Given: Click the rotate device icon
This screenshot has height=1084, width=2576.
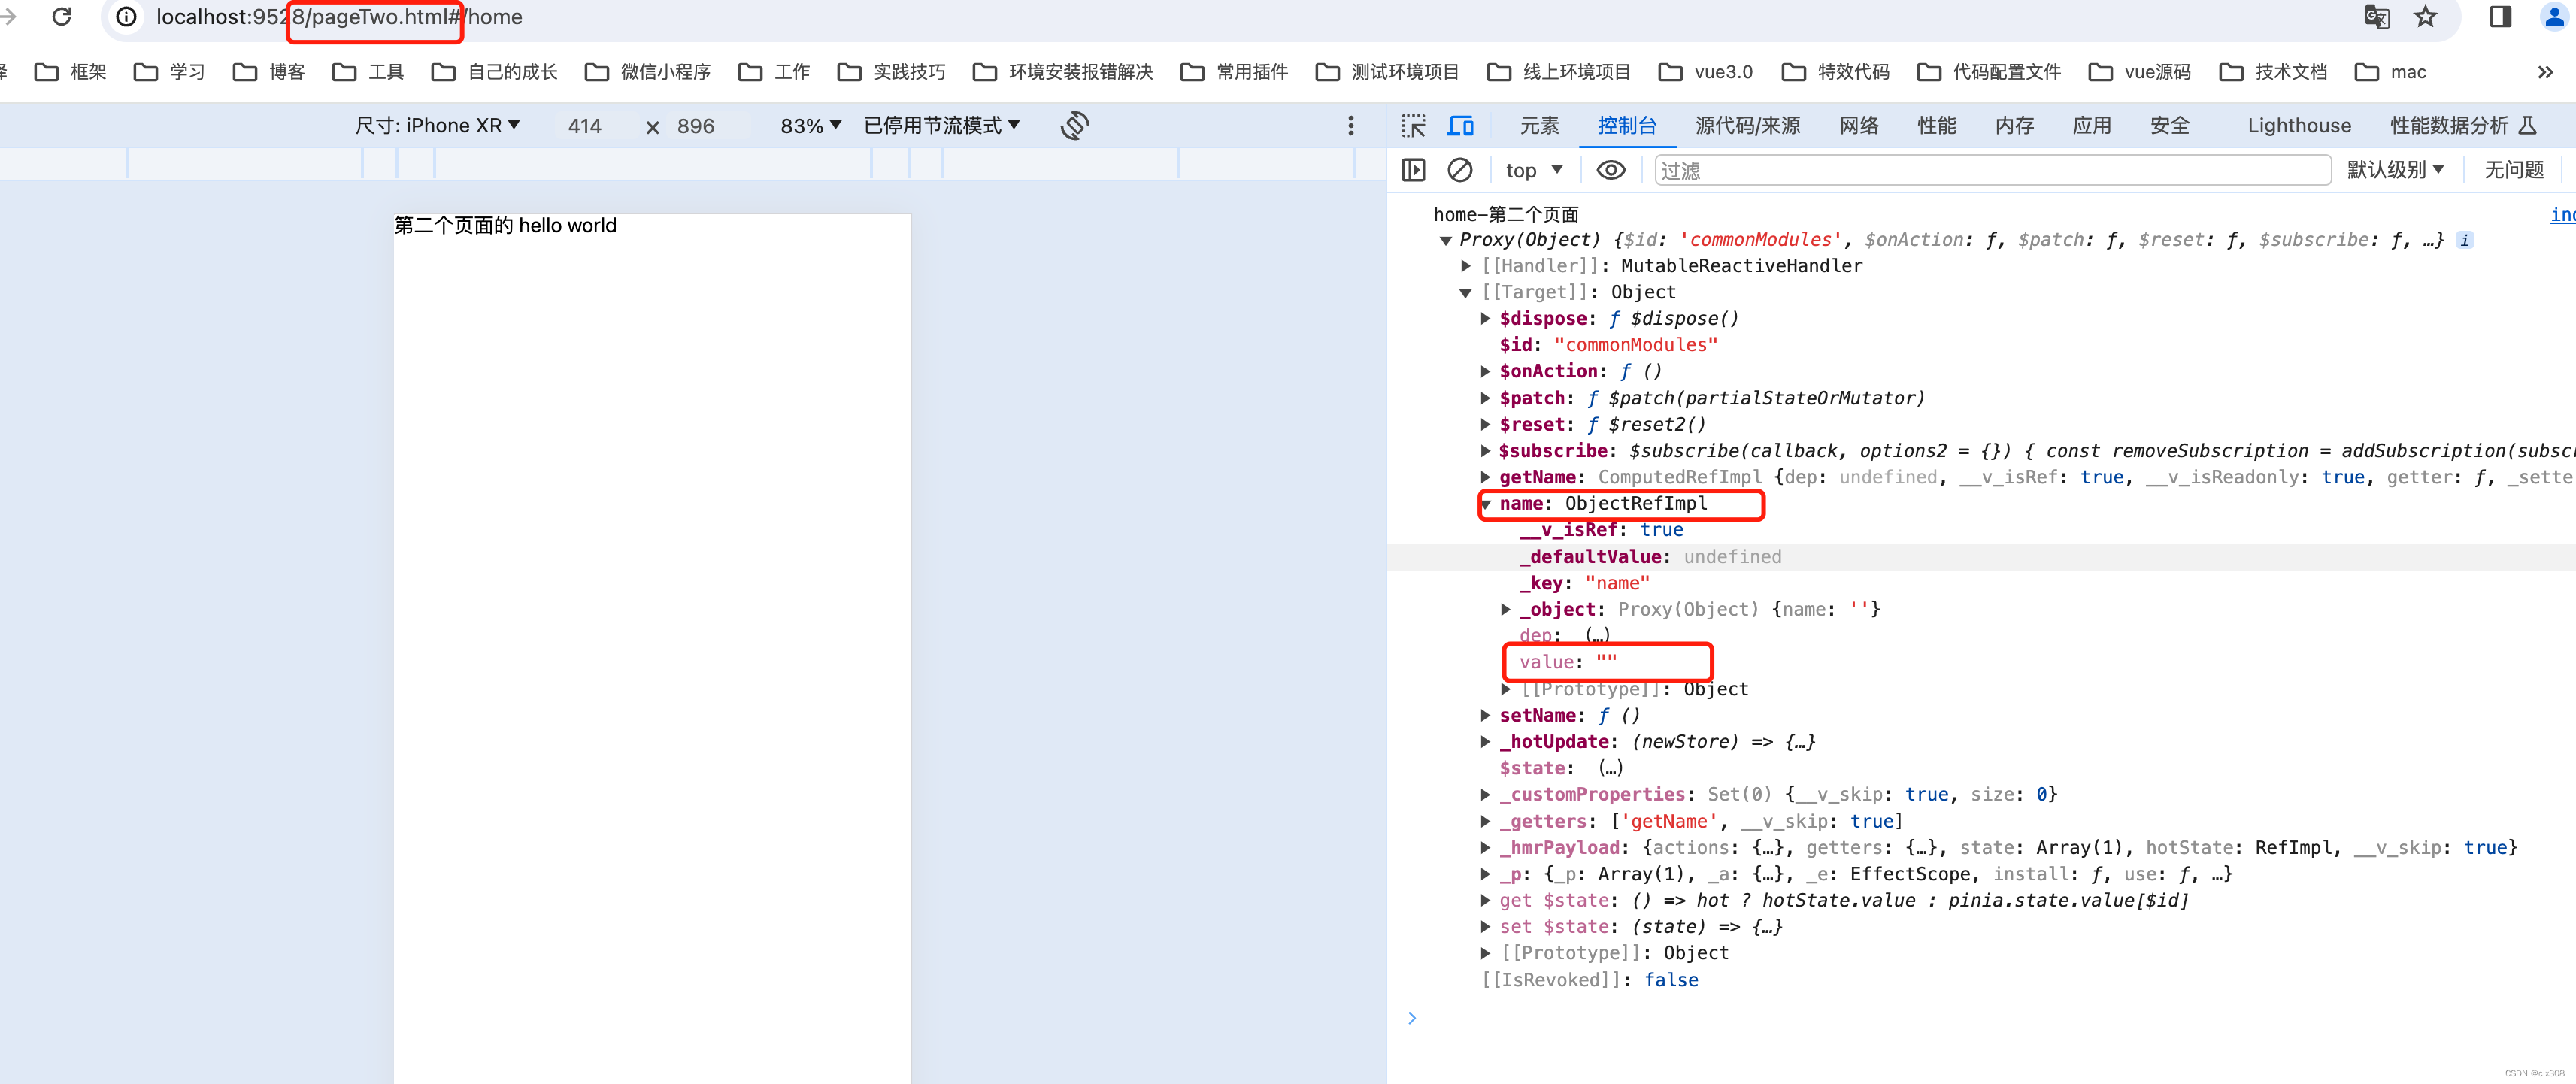Looking at the screenshot, I should tap(1074, 125).
